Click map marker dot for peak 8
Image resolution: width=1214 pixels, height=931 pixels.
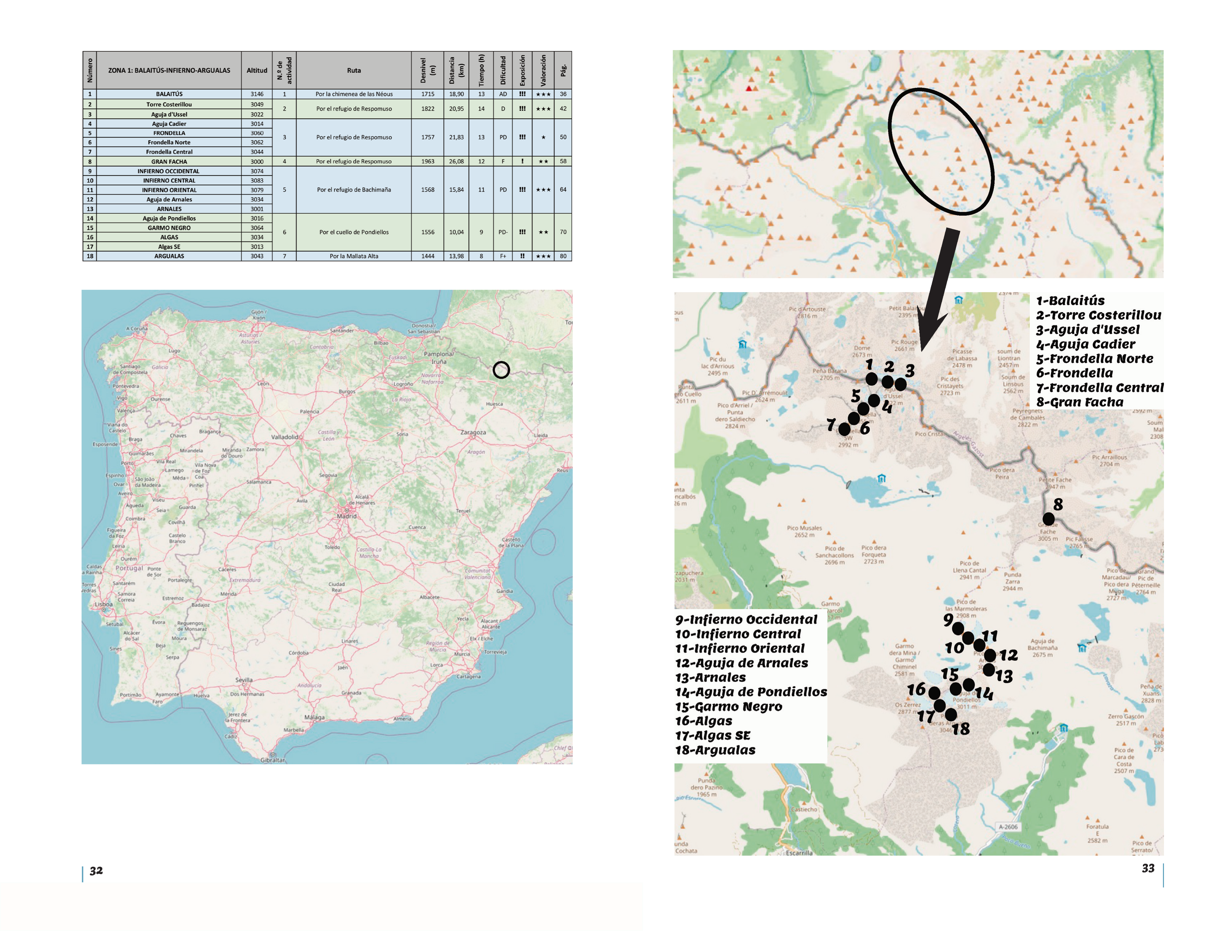click(x=1048, y=519)
